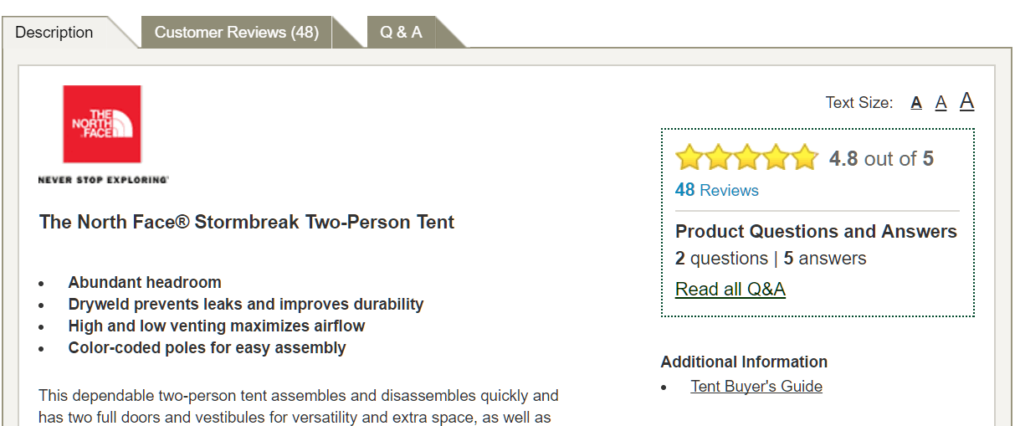The height and width of the screenshot is (426, 1020).
Task: Click the third yellow rating star
Action: (746, 157)
